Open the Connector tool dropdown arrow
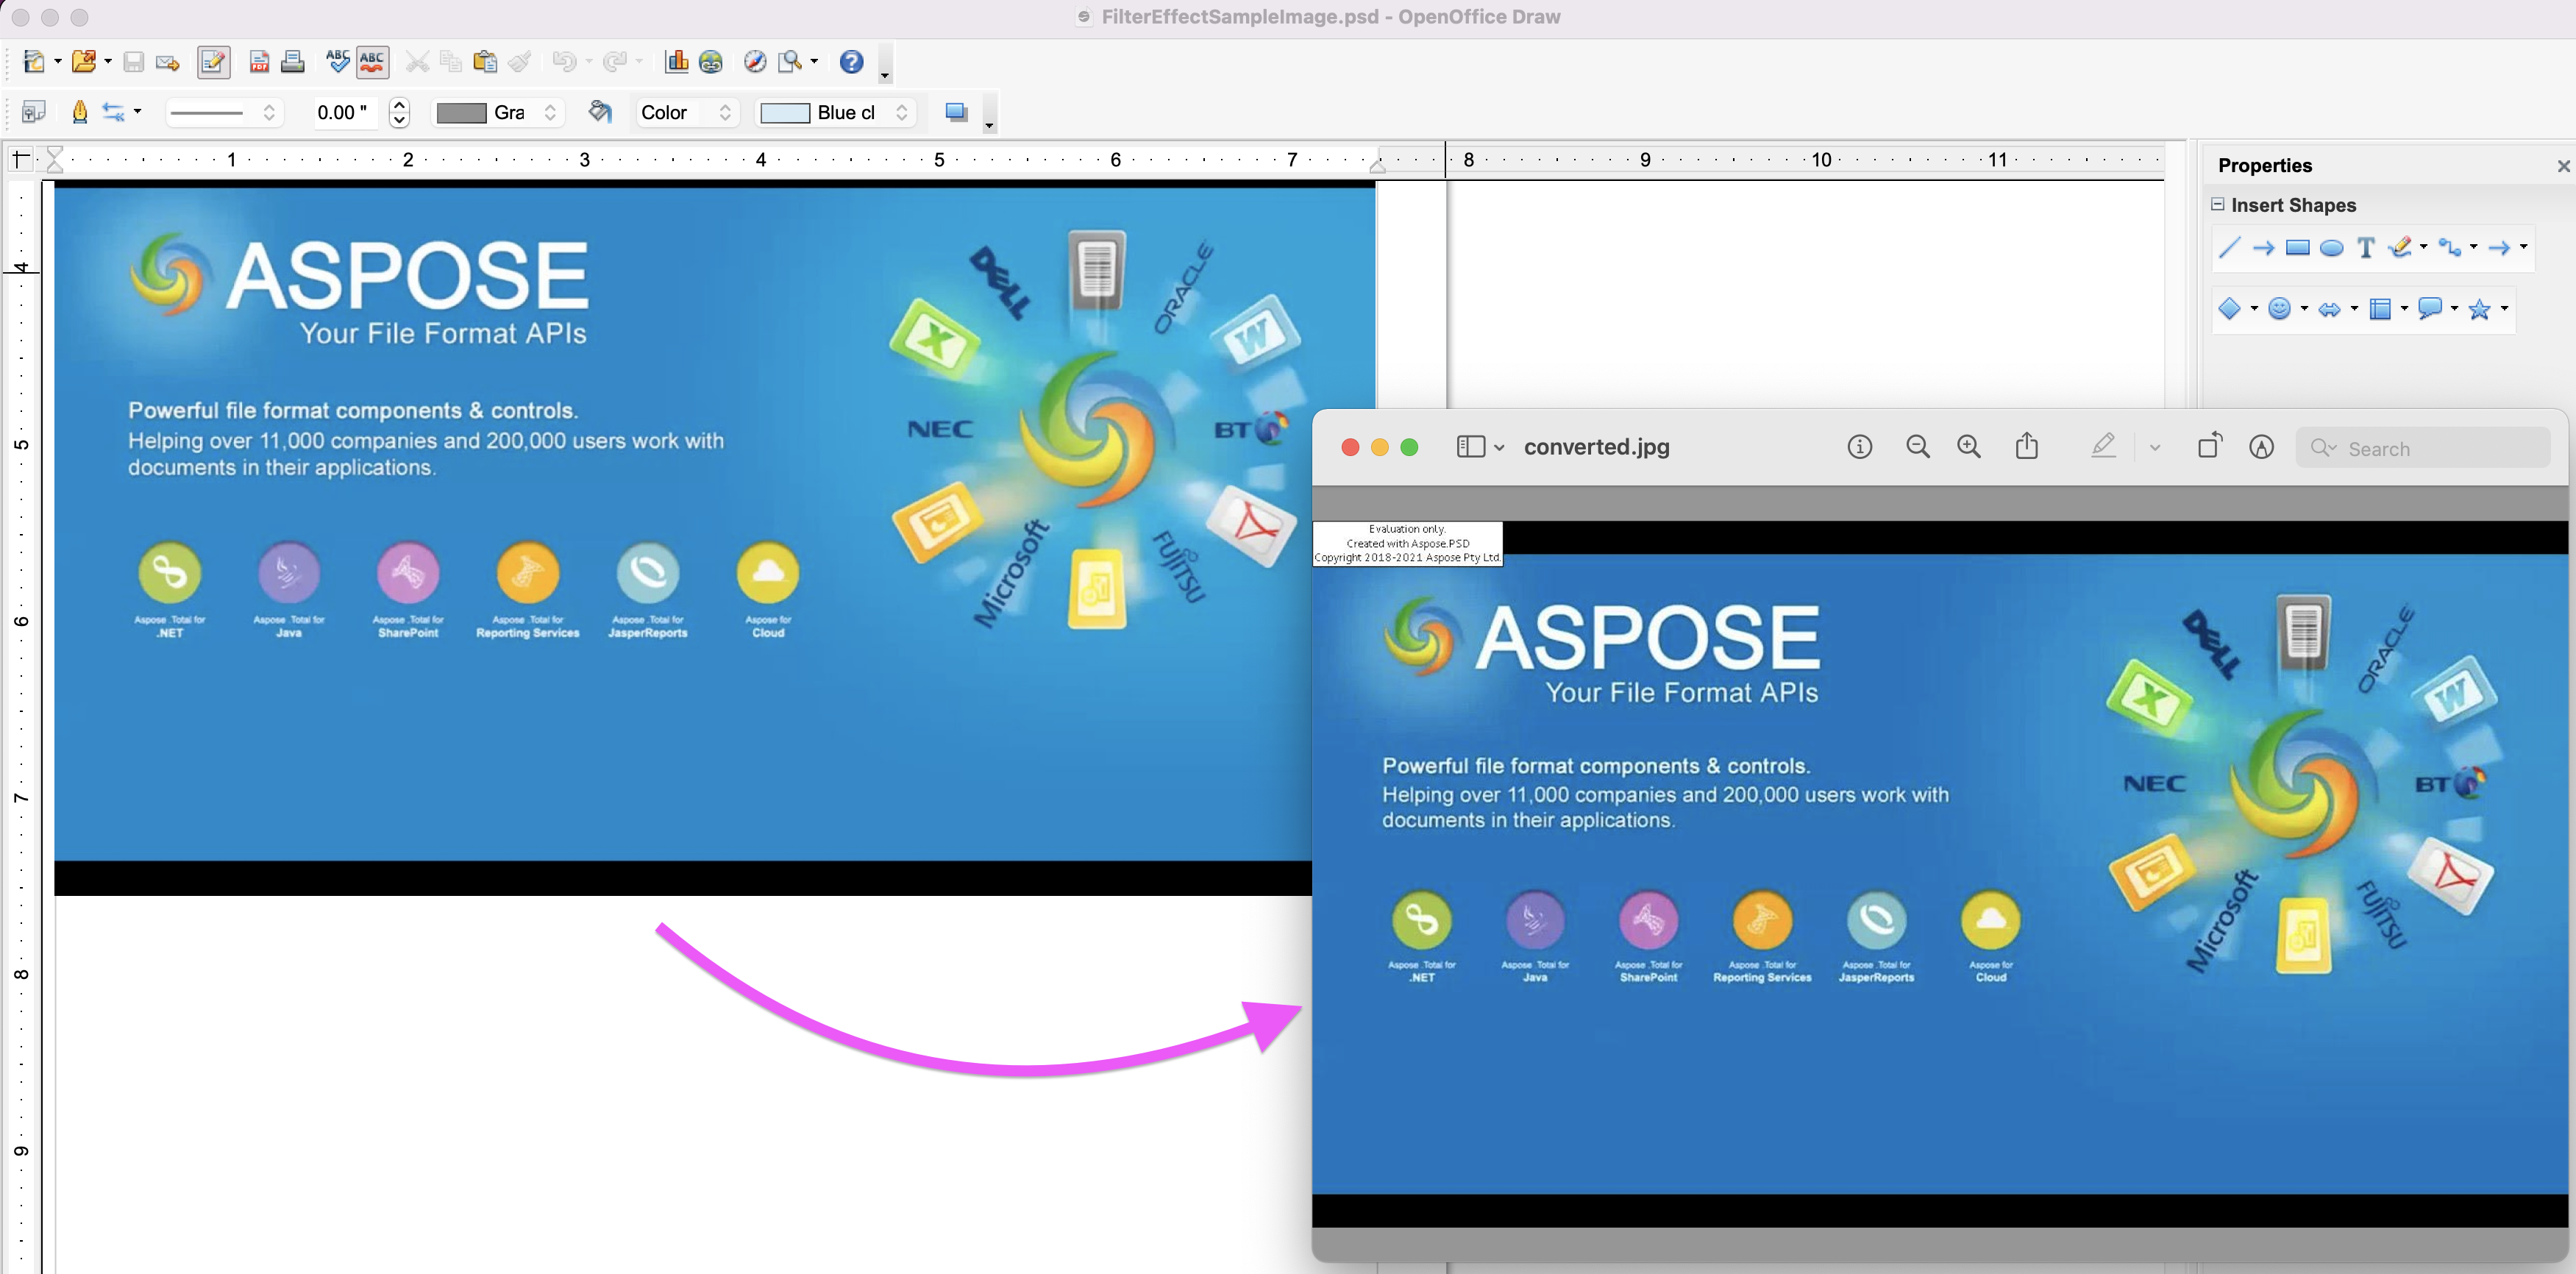Screen dimensions: 2576x1274 [x=2473, y=246]
